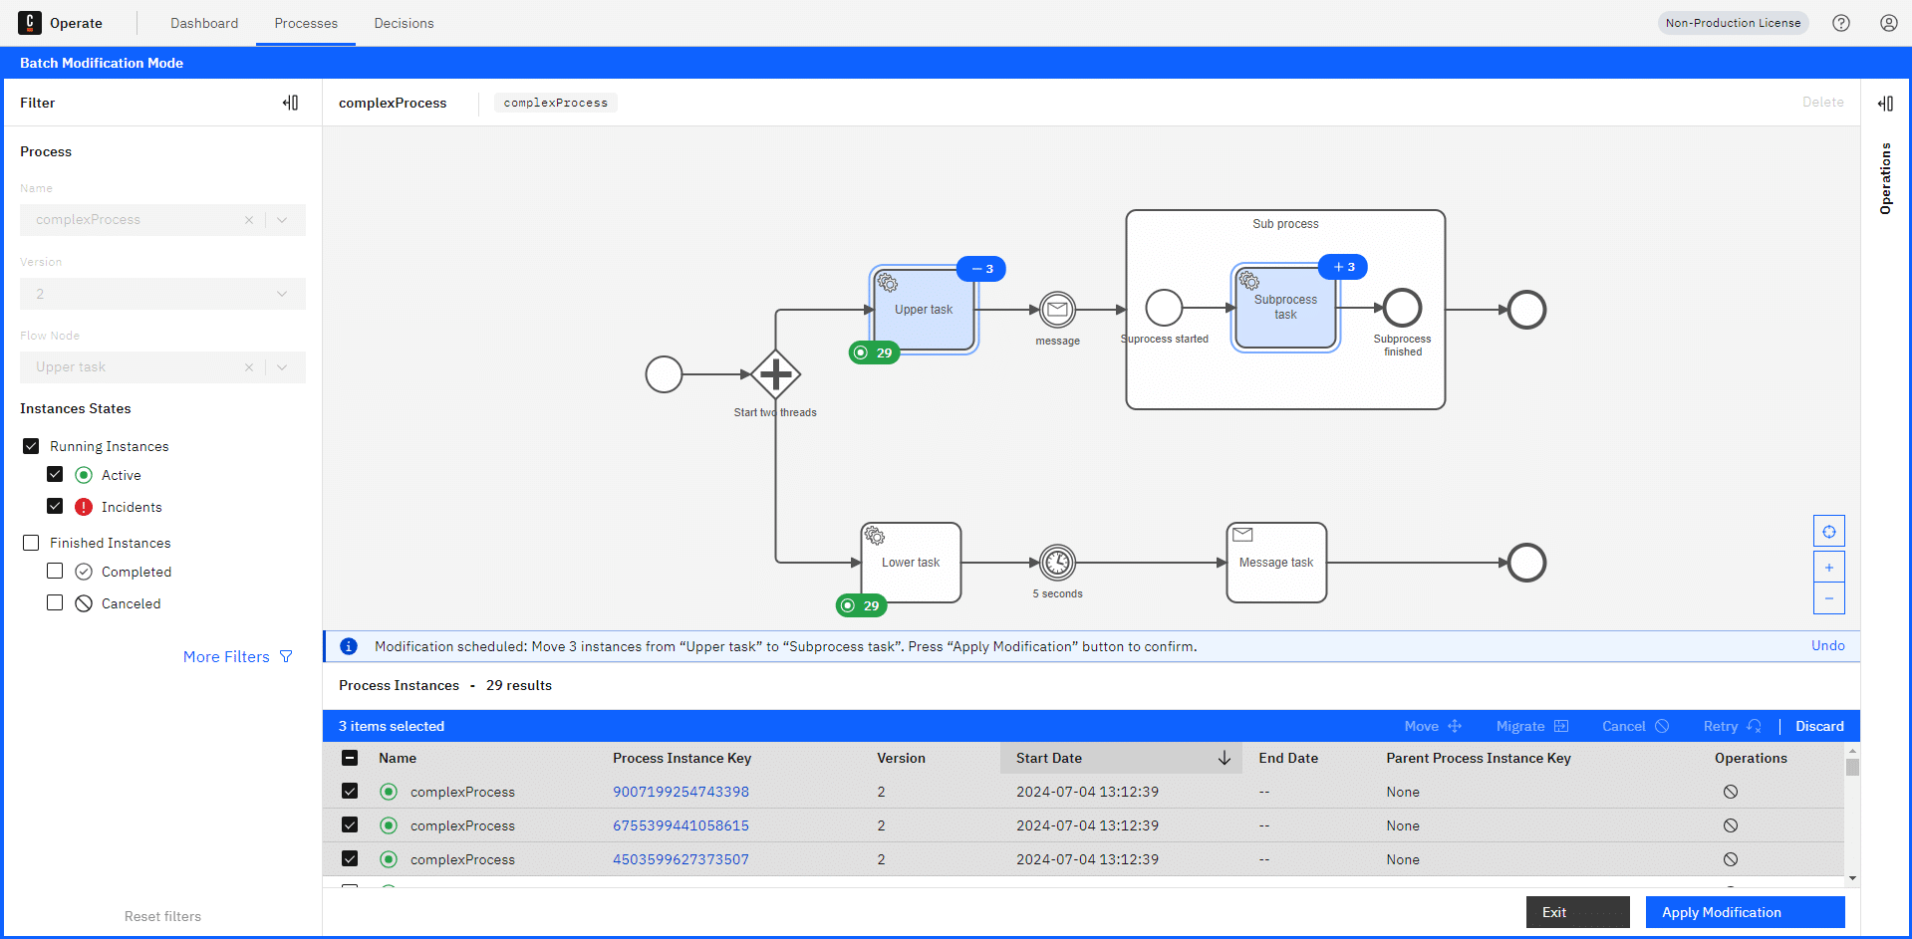Open the Decisions tab
The image size is (1912, 939).
pyautogui.click(x=404, y=23)
